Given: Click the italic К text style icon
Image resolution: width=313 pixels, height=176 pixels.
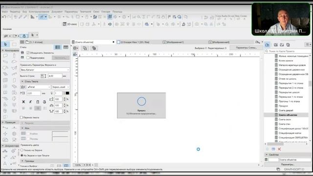Looking at the screenshot, I should pyautogui.click(x=30, y=102).
